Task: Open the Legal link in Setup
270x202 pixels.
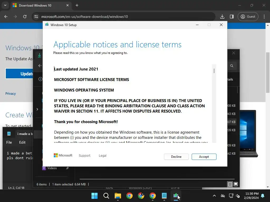Action: [103, 155]
